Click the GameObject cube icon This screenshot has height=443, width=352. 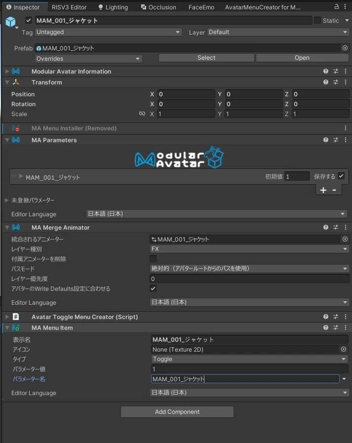[11, 21]
